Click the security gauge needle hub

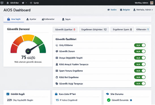click(28, 51)
